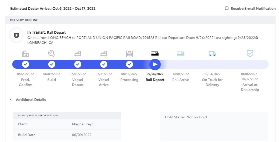This screenshot has height=142, width=279.
Task: Click the Processing car icon
Action: coord(129,54)
